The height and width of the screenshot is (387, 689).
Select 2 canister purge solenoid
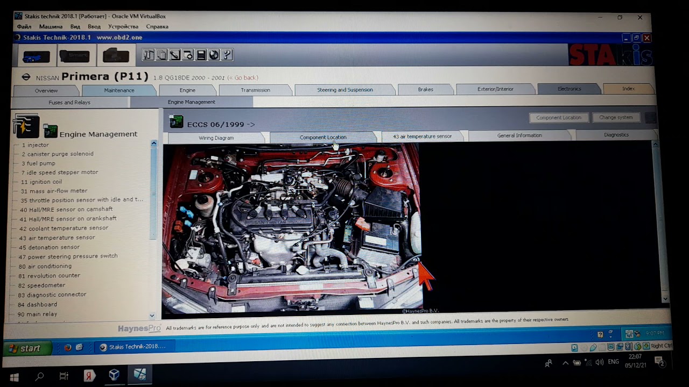[x=58, y=154]
